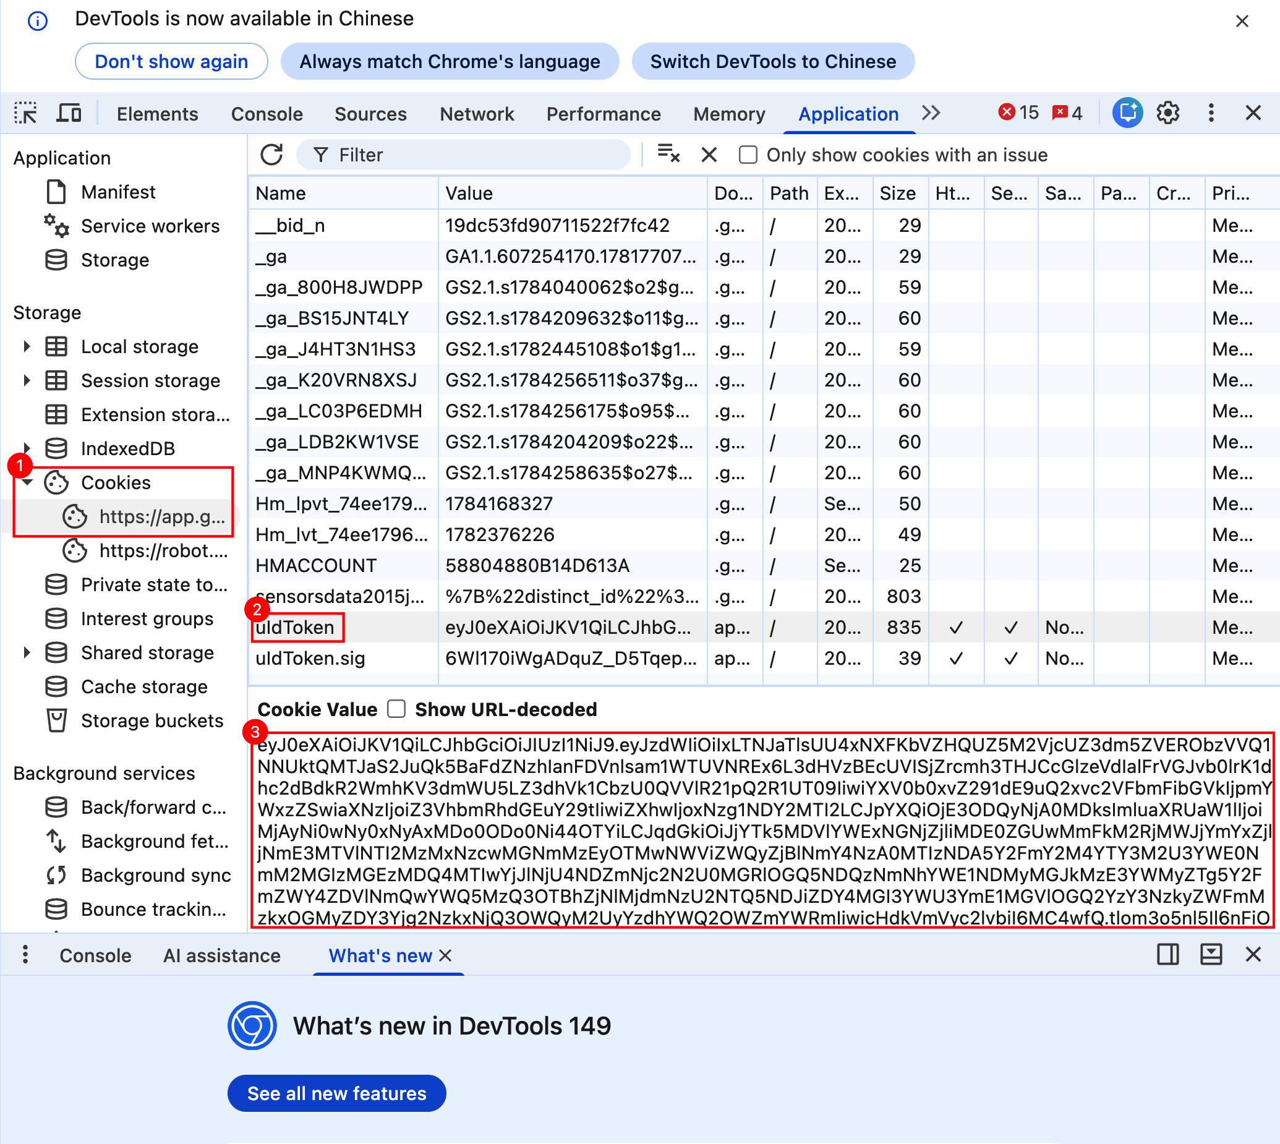This screenshot has height=1144, width=1280.
Task: Show more DevTools tabs via the chevrons
Action: point(931,113)
